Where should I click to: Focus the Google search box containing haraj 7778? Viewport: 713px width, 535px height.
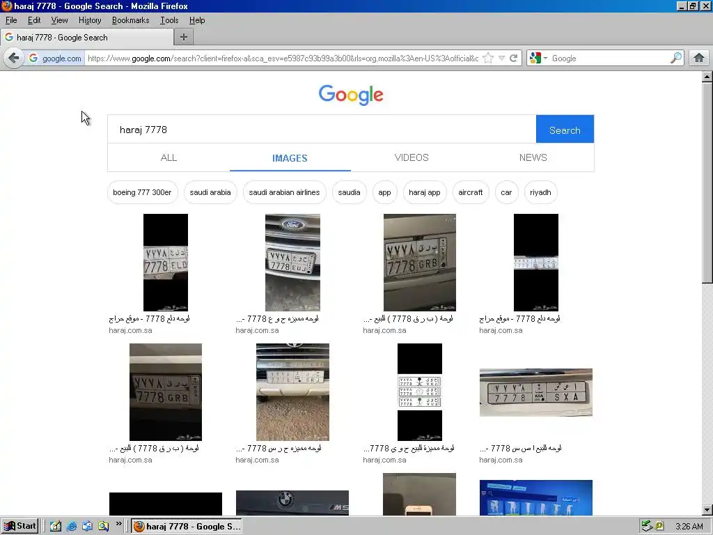322,130
